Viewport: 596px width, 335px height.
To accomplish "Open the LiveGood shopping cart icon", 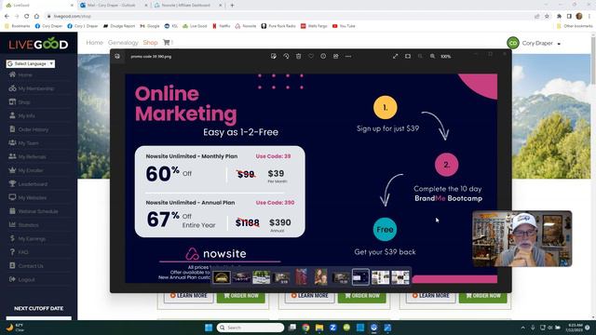I will click(x=167, y=43).
